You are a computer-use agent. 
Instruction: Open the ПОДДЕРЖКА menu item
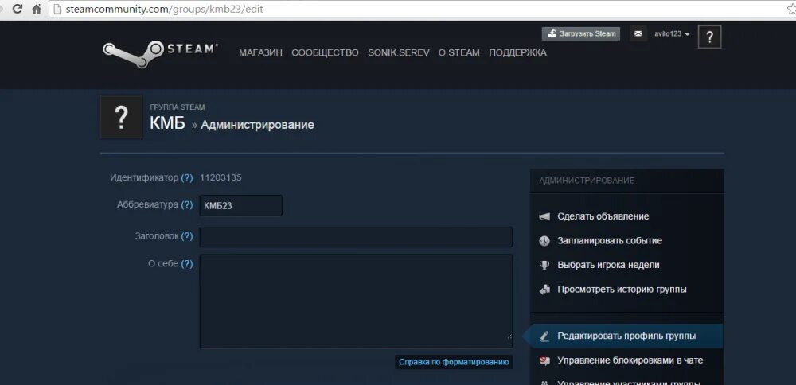click(x=518, y=52)
